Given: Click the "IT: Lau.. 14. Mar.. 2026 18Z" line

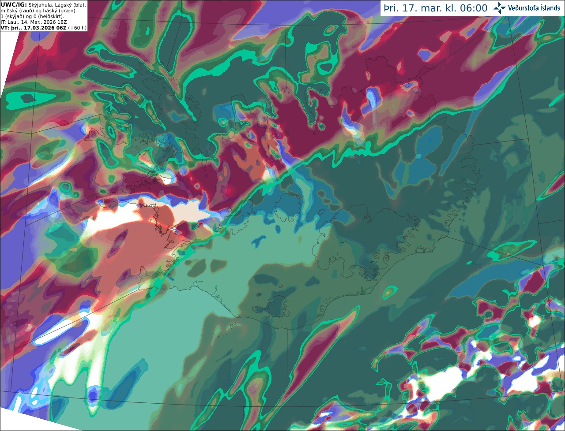Looking at the screenshot, I should point(34,22).
